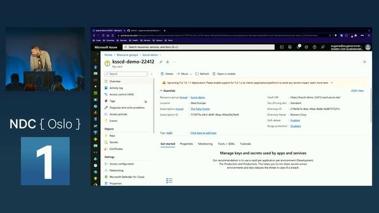This screenshot has width=379, height=213.
Task: Open the Feedback icon in Azure header
Action: coord(323,47)
